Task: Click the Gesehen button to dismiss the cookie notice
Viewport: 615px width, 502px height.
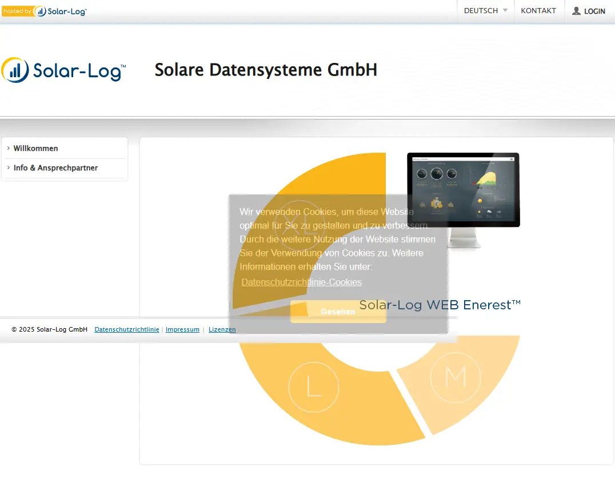Action: pyautogui.click(x=338, y=312)
